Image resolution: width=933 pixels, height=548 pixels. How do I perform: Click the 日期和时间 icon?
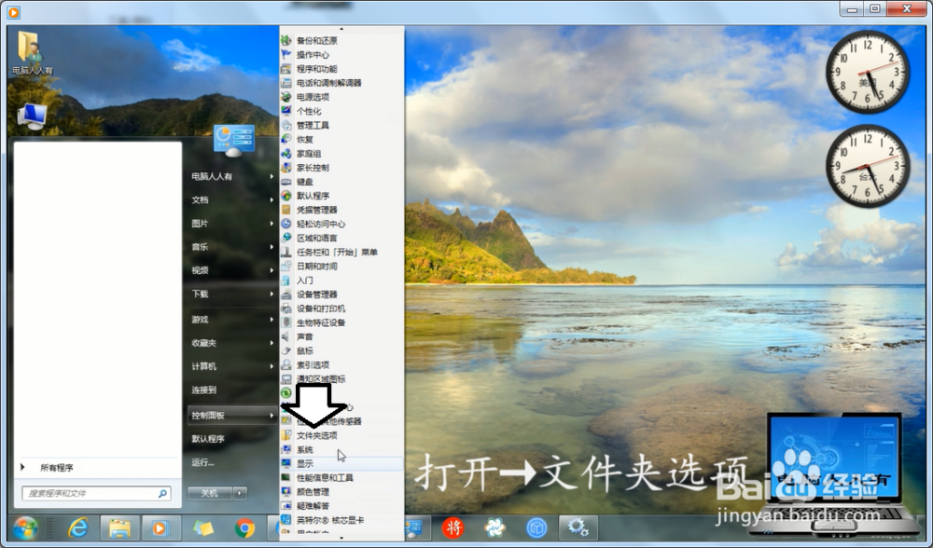pos(286,267)
